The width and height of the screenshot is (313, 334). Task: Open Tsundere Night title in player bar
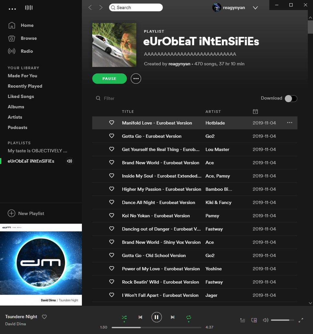pyautogui.click(x=21, y=317)
